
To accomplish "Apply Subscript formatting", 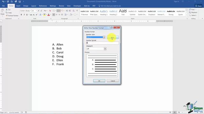I will click(34, 15).
